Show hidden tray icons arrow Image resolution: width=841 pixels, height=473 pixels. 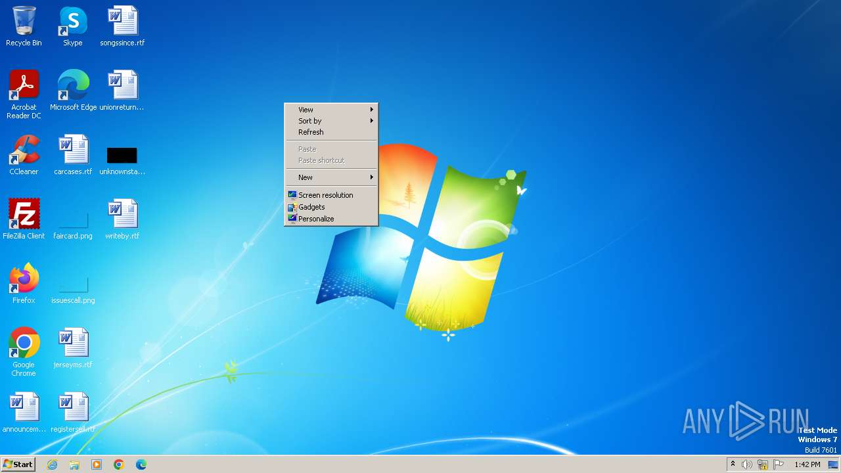(x=733, y=464)
